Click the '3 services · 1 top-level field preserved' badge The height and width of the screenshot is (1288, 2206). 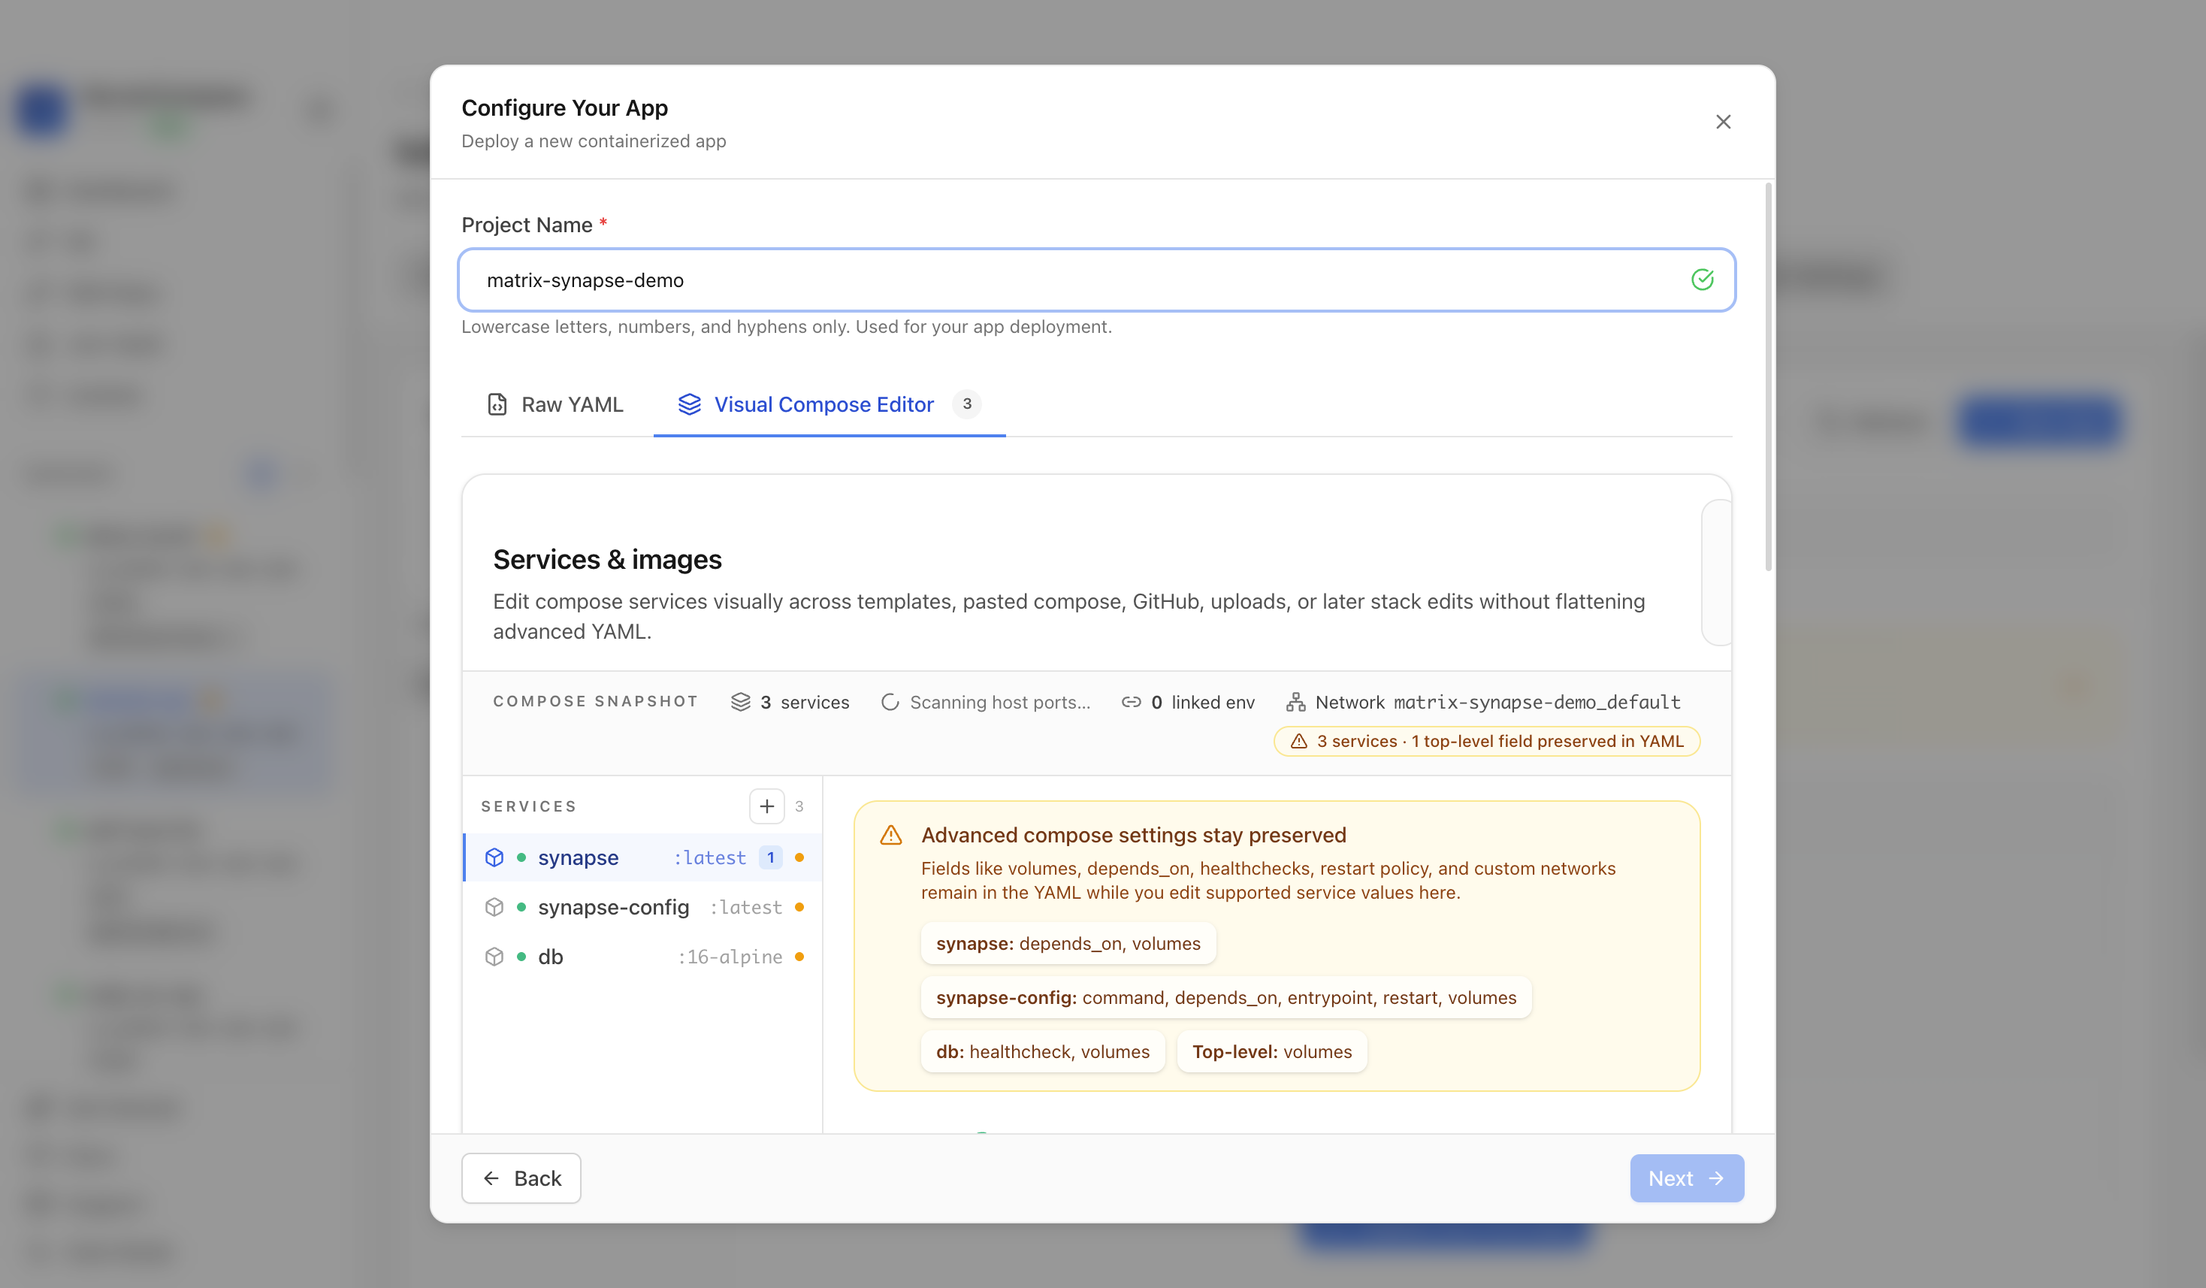tap(1486, 741)
